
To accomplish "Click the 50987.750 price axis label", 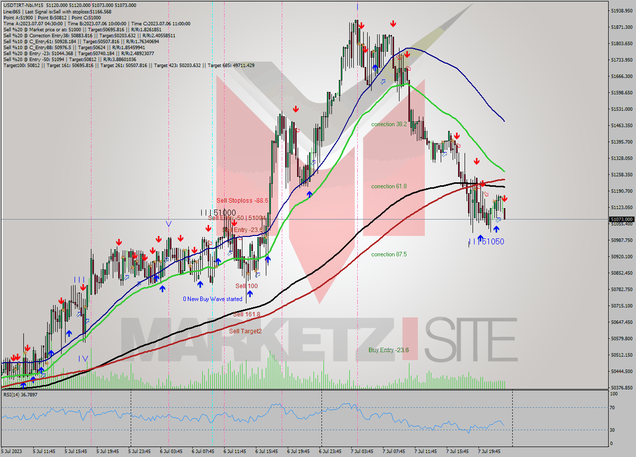I will 622,240.
